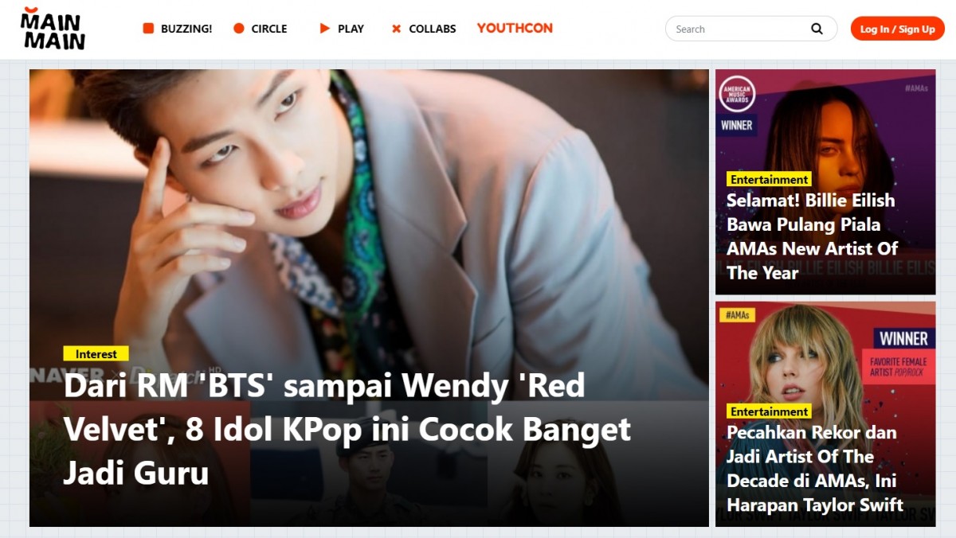This screenshot has height=538, width=956.
Task: Click the play triangle icon beside PLAY
Action: pos(324,29)
